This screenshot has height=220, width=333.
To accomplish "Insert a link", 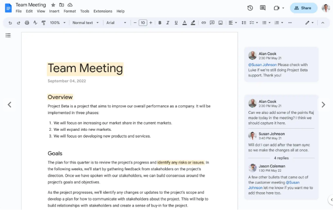I will coord(204,23).
